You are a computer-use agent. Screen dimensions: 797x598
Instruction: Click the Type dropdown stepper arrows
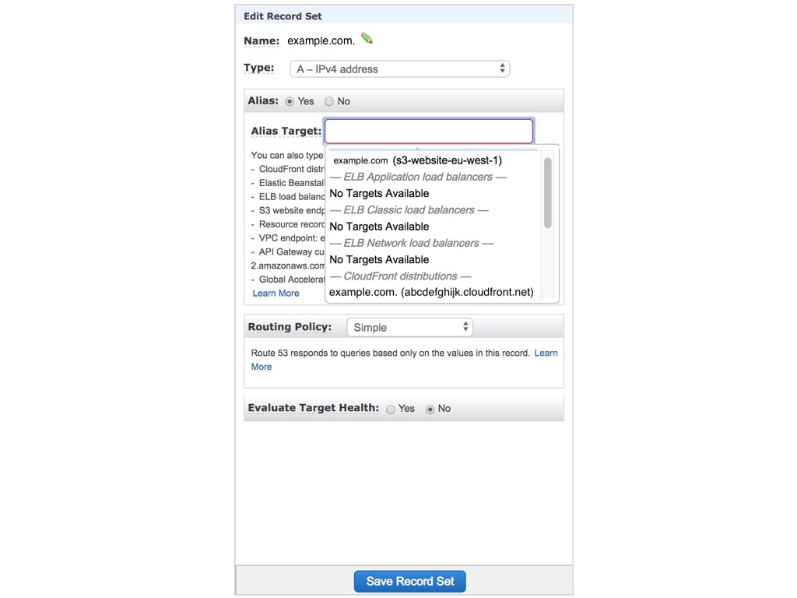(502, 69)
